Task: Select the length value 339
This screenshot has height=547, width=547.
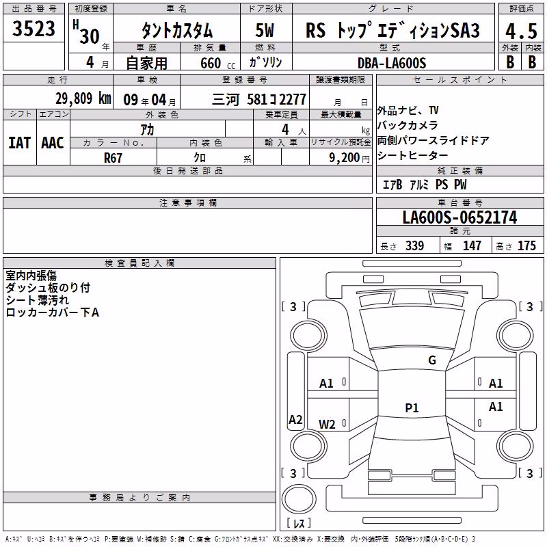Action: coord(415,245)
